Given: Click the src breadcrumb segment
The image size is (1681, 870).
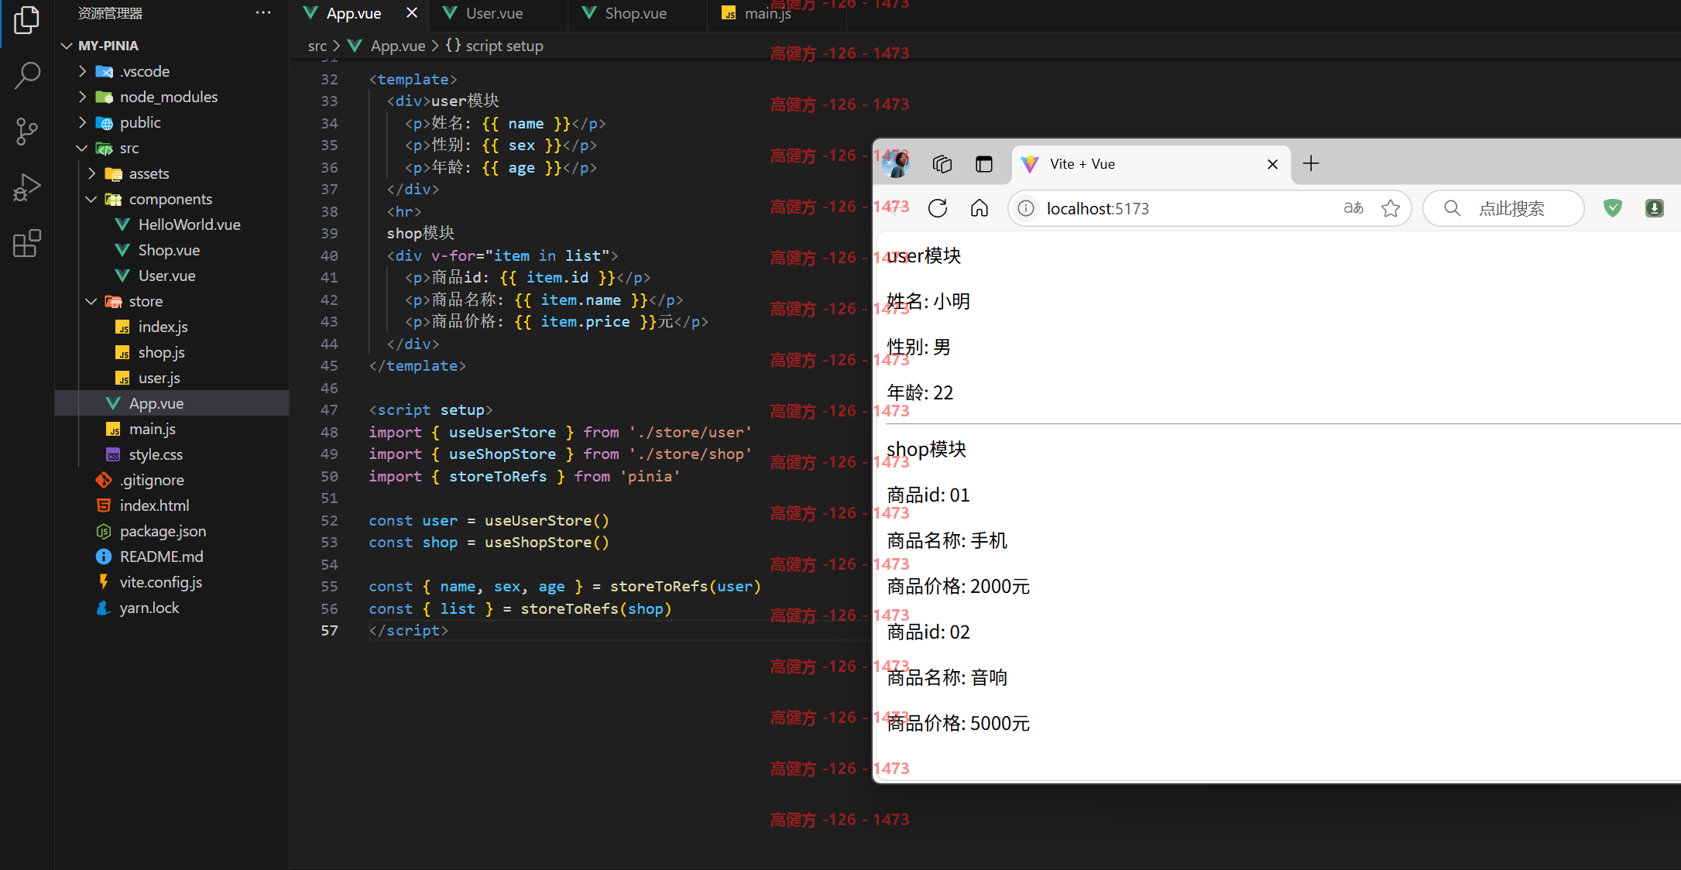Looking at the screenshot, I should [317, 46].
